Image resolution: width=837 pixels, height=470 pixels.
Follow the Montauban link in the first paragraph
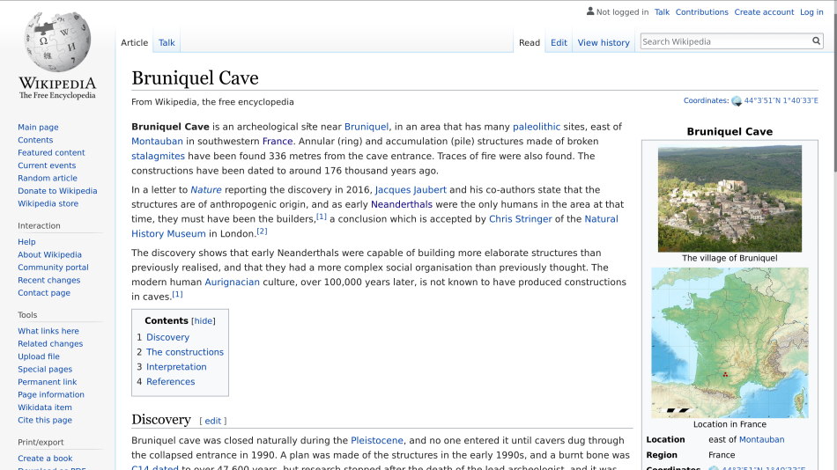(x=157, y=142)
